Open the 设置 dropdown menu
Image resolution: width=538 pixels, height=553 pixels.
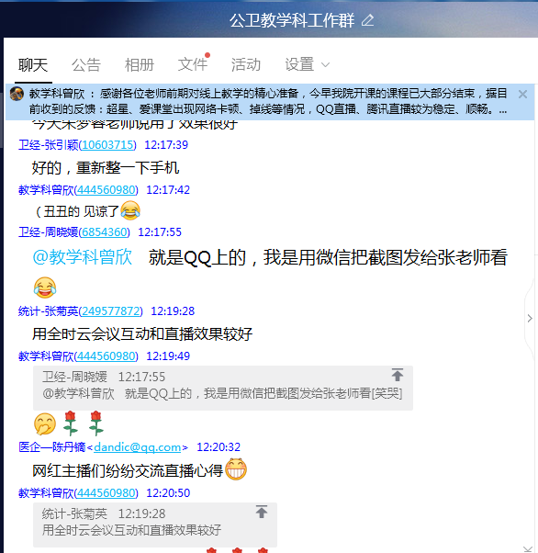pyautogui.click(x=307, y=65)
